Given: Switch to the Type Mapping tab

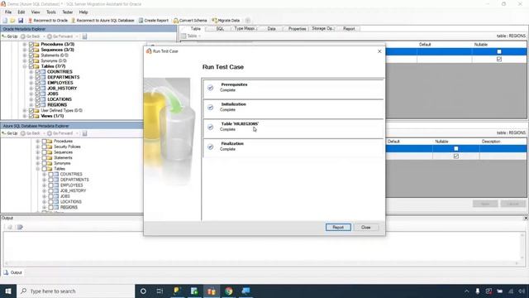Looking at the screenshot, I should pyautogui.click(x=244, y=29).
